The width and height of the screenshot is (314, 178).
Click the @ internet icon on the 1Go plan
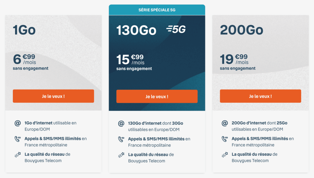coord(17,124)
